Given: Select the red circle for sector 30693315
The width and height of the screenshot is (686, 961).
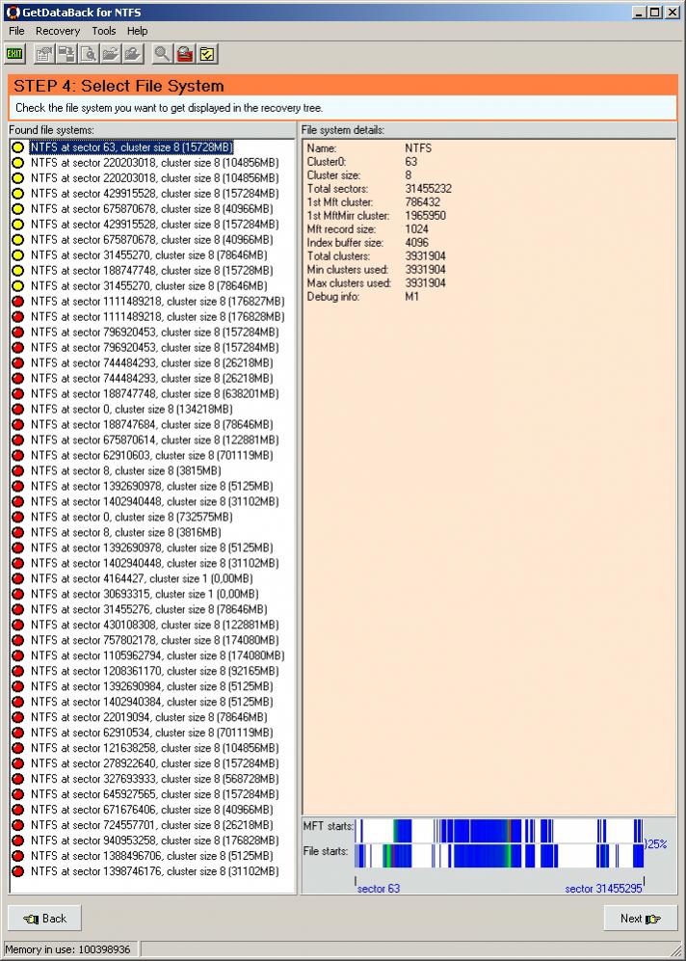Looking at the screenshot, I should point(17,593).
